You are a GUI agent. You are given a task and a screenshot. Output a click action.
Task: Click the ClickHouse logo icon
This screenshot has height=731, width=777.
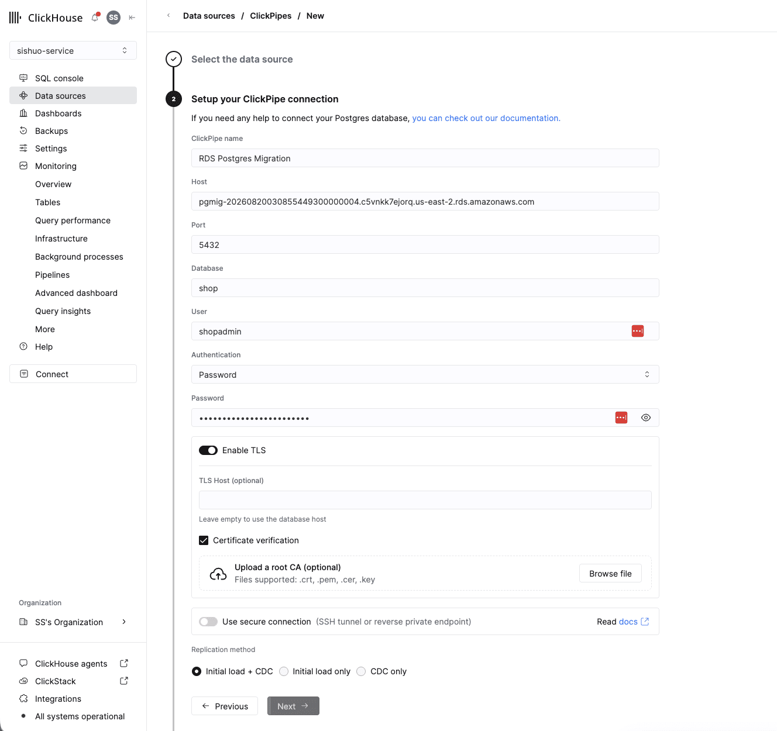coord(15,18)
